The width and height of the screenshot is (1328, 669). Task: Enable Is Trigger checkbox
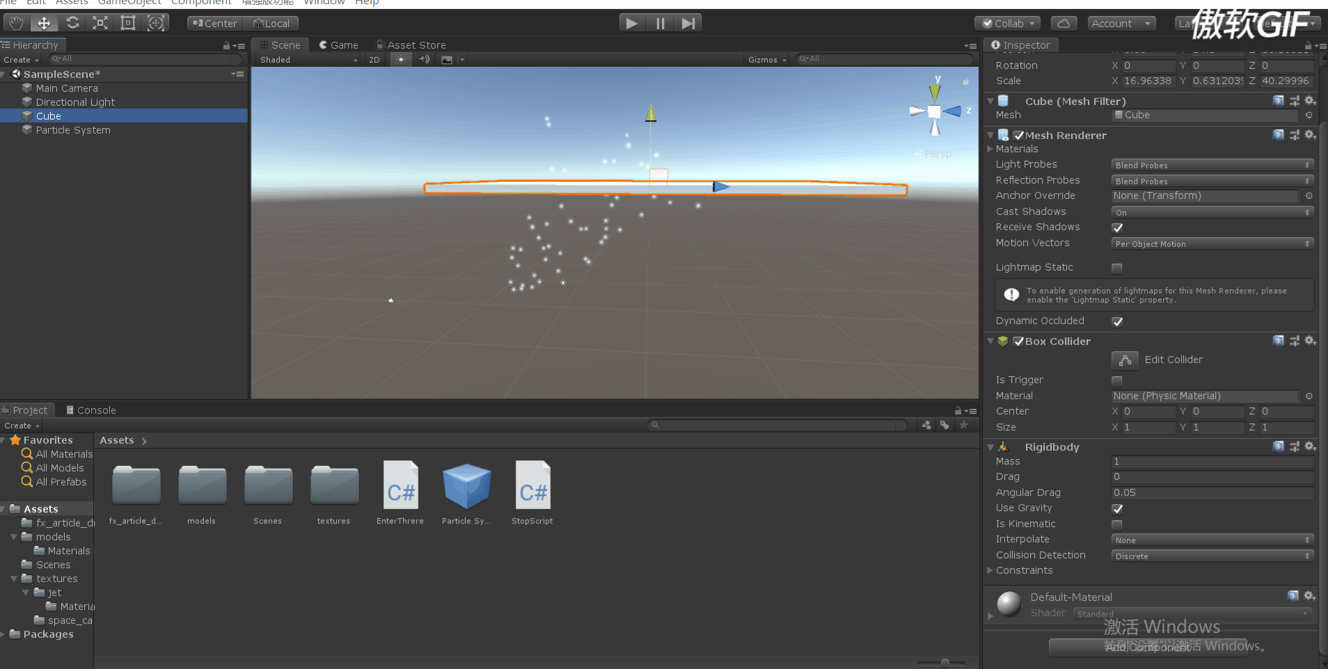(x=1117, y=380)
